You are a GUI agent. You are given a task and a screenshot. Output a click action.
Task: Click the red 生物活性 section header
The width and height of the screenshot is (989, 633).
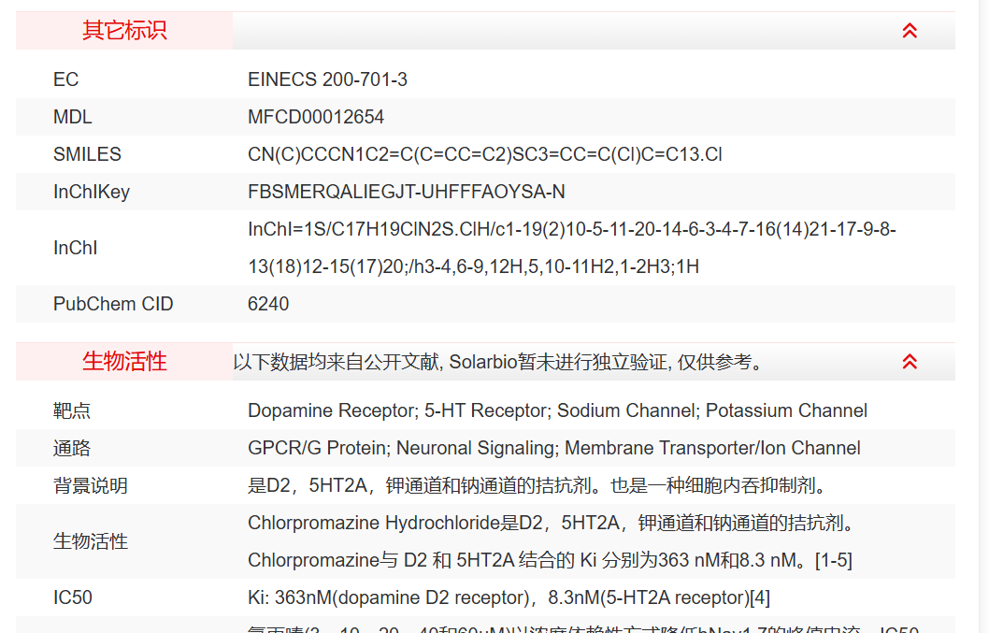click(x=124, y=362)
